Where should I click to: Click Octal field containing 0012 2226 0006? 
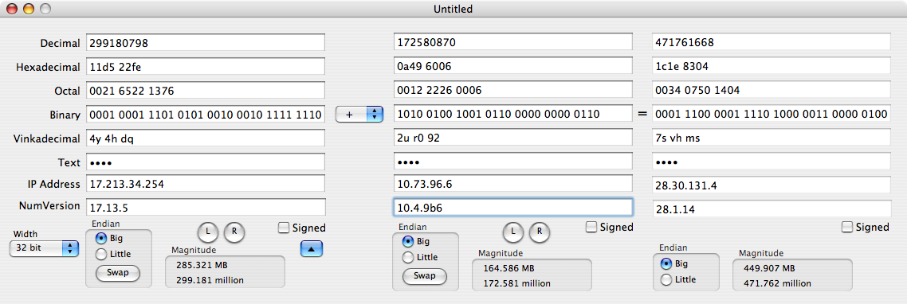coord(513,90)
